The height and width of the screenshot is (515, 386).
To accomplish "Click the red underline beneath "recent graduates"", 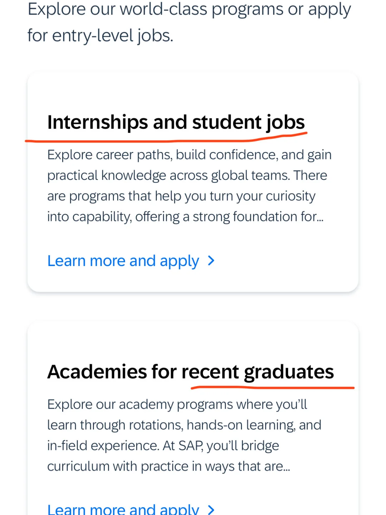I will tap(272, 387).
